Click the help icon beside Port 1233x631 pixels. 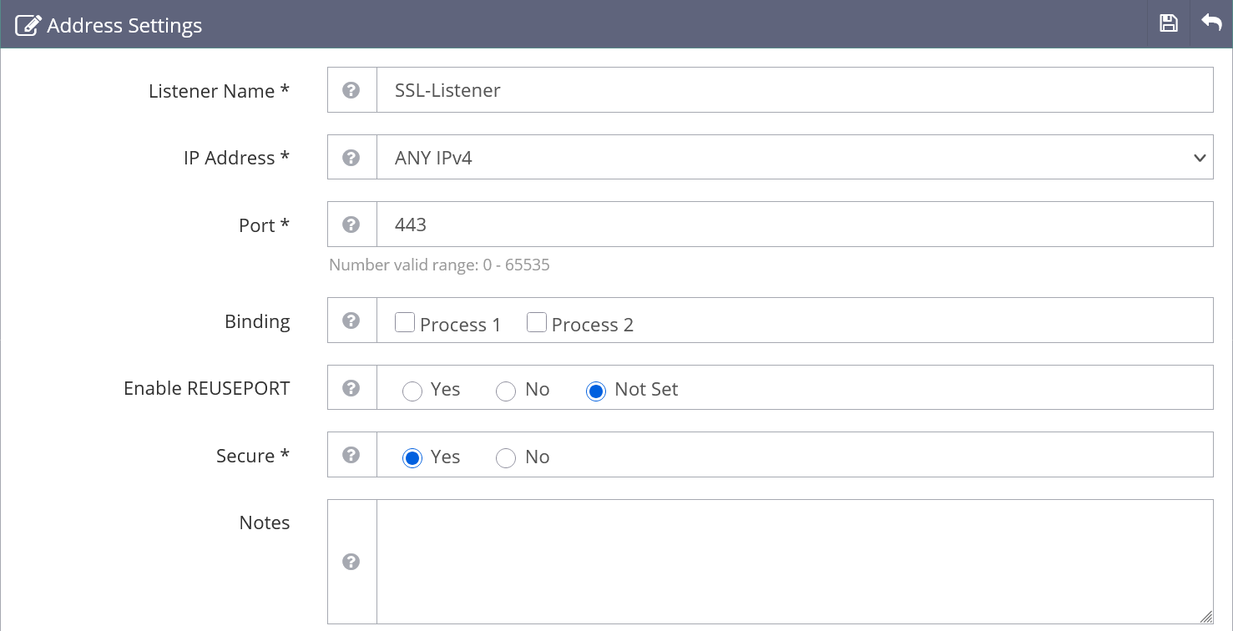(351, 225)
